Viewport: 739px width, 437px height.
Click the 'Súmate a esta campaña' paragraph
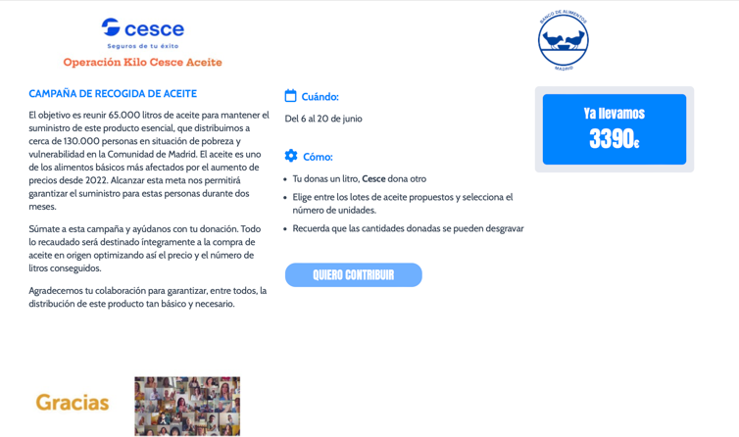(x=145, y=249)
